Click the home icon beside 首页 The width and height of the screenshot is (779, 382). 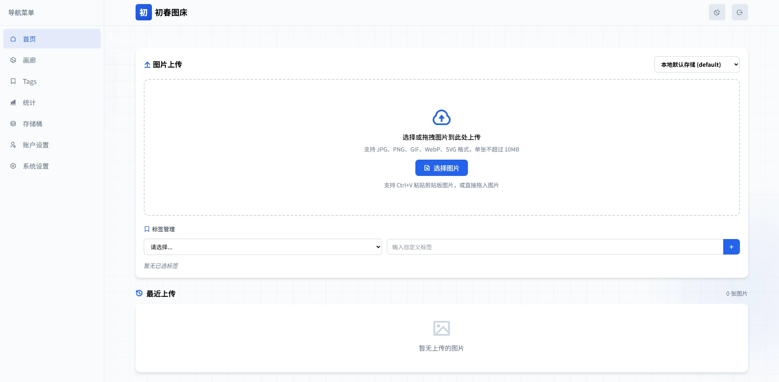click(13, 39)
